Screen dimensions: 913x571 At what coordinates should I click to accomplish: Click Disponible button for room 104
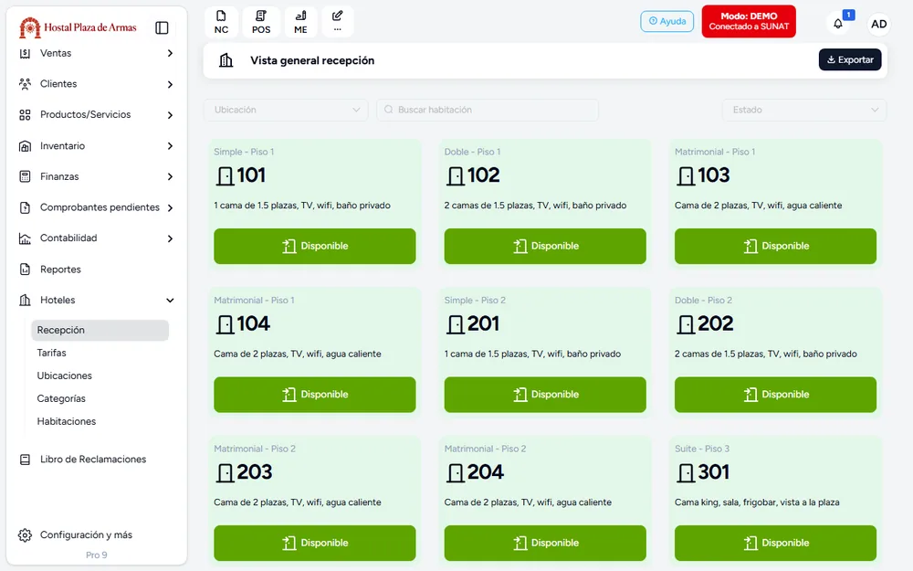tap(314, 395)
